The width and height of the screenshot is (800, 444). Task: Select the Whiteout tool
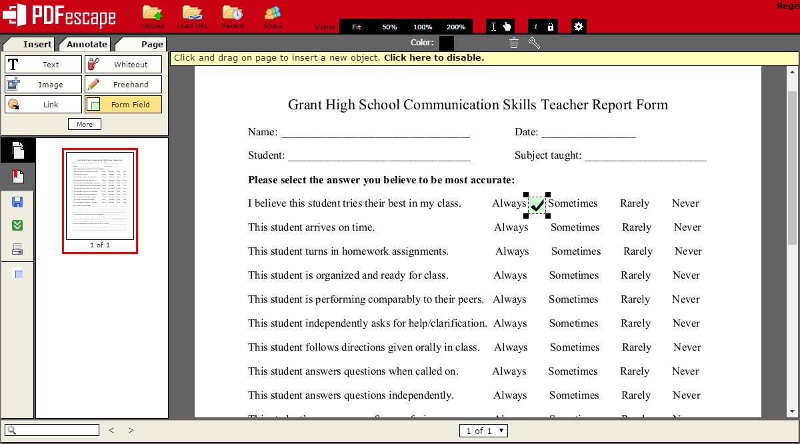click(x=123, y=65)
